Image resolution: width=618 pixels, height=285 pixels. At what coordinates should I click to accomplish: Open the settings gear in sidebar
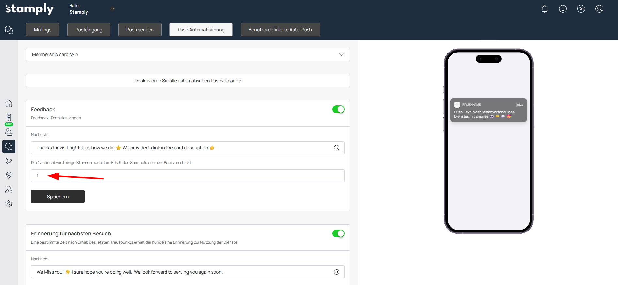(x=9, y=204)
